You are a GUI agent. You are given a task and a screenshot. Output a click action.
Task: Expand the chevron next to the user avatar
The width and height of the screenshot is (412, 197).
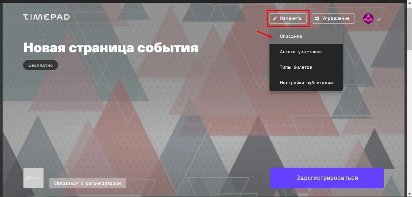pyautogui.click(x=379, y=19)
